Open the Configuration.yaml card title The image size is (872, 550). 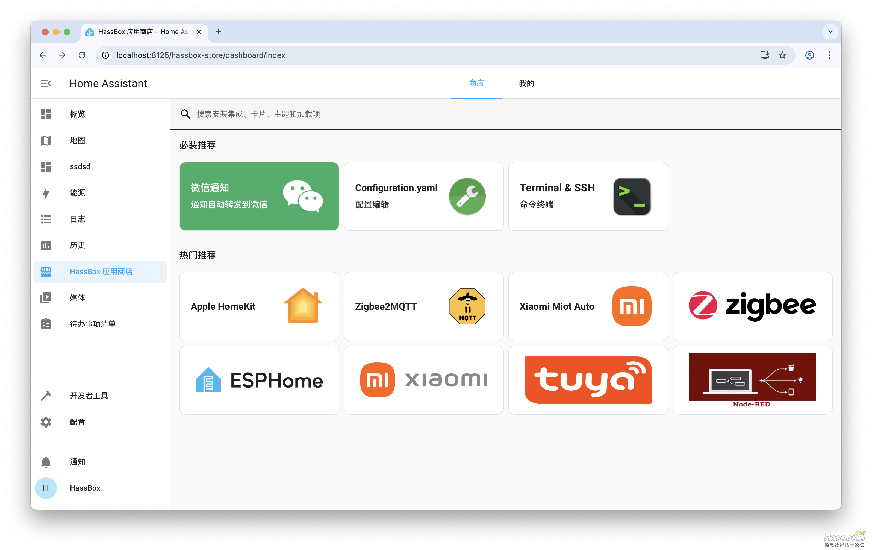tap(396, 188)
